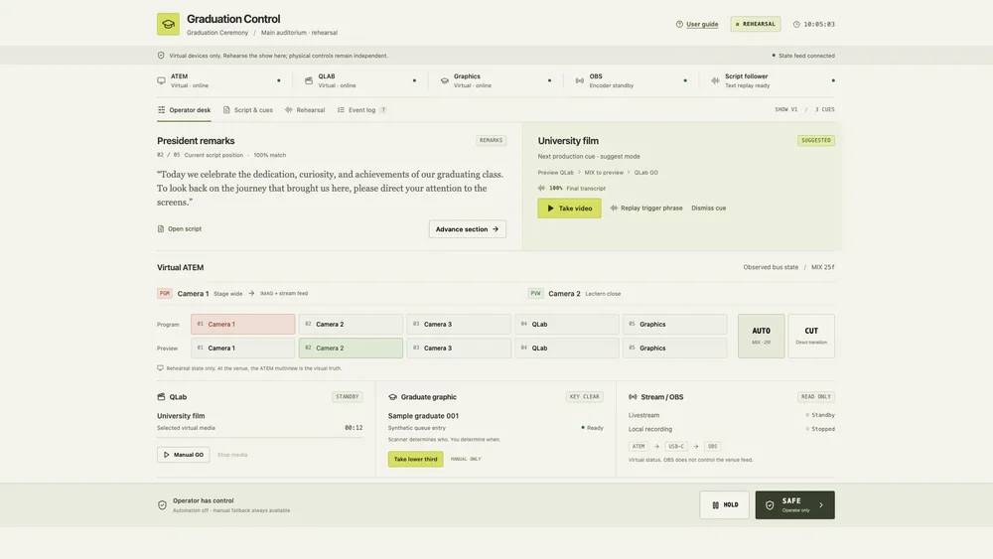This screenshot has height=559, width=993.
Task: Click the Sample graduate 001 entry
Action: (423, 416)
